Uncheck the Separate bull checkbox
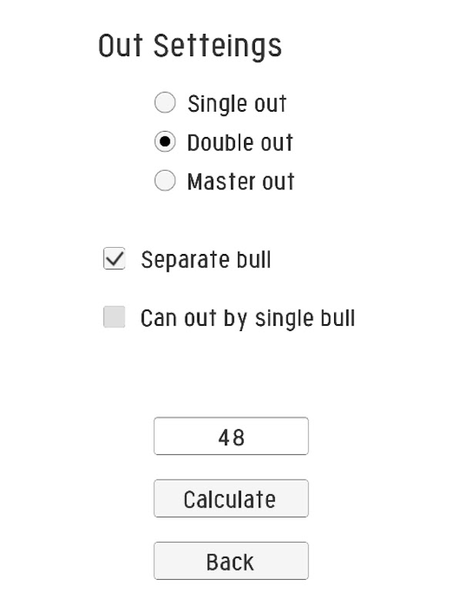The width and height of the screenshot is (462, 616). [x=114, y=259]
